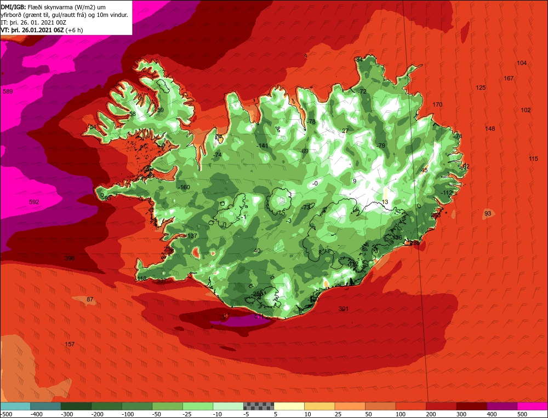548x418 pixels.
Task: Click the '-112' value on the east coast
Action: tap(446, 193)
